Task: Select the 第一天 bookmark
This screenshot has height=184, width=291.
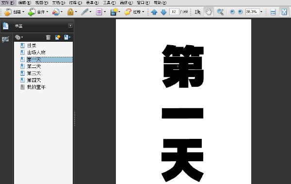Action: (34, 60)
